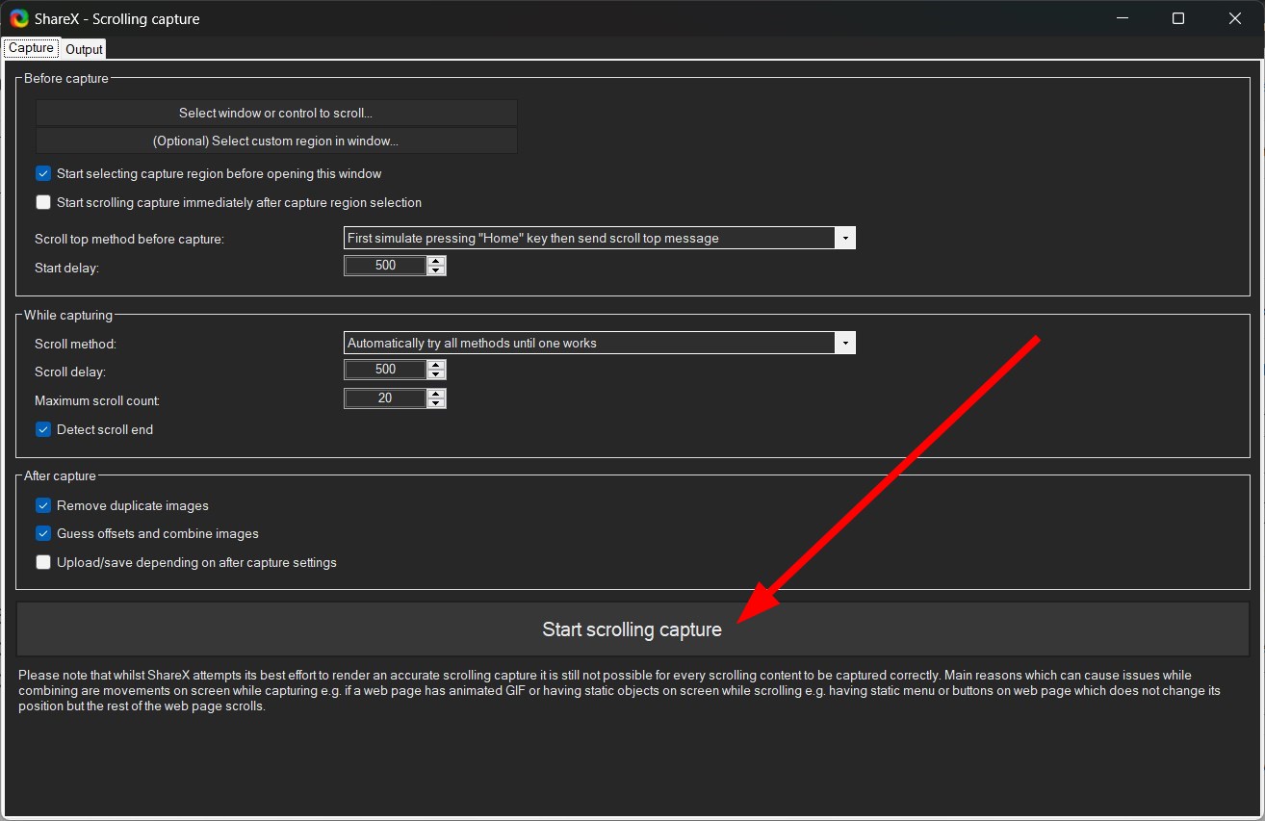Minimize the ShareX Scrolling capture window
The height and width of the screenshot is (821, 1265).
1121,18
